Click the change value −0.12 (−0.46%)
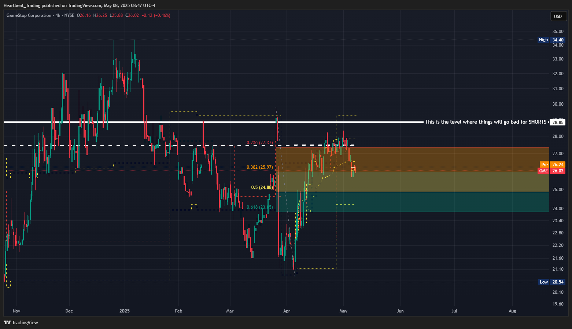Viewport: 572px width, 329px height. point(156,15)
